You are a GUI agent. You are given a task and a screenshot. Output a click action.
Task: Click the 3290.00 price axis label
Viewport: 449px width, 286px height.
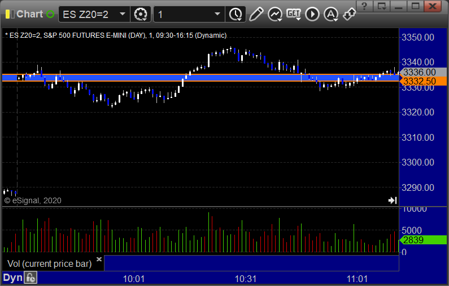[418, 187]
